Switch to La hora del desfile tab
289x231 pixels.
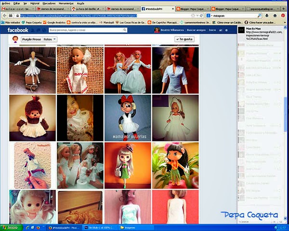click(88, 9)
